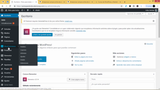Close the Escritorio browser tab
This screenshot has width=160, height=90.
[36, 2]
